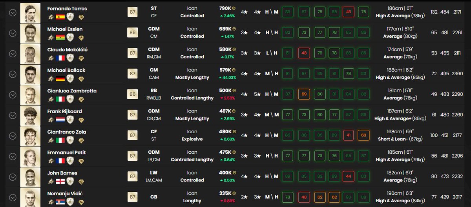Click the coin icon beside the 790K price
Image resolution: width=471 pixels, height=207 pixels.
234,8
